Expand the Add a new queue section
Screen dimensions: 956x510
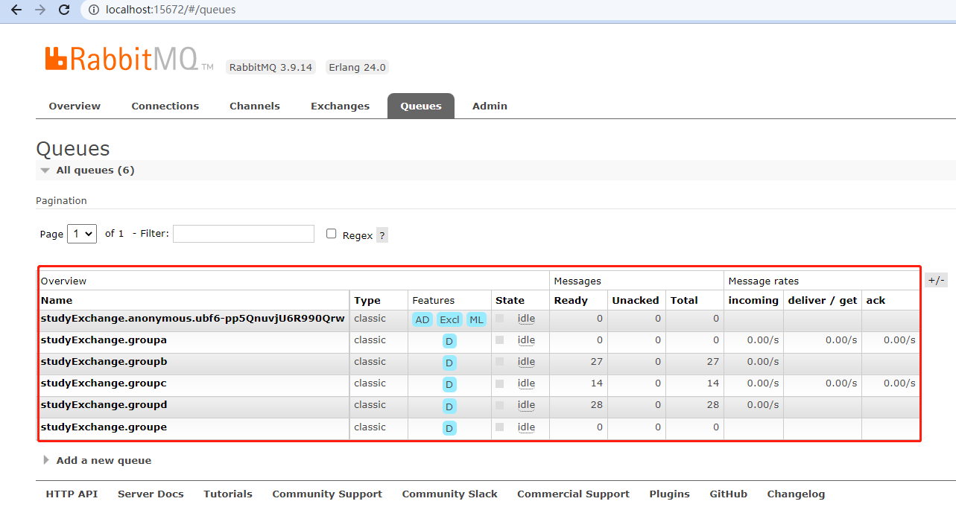[97, 460]
